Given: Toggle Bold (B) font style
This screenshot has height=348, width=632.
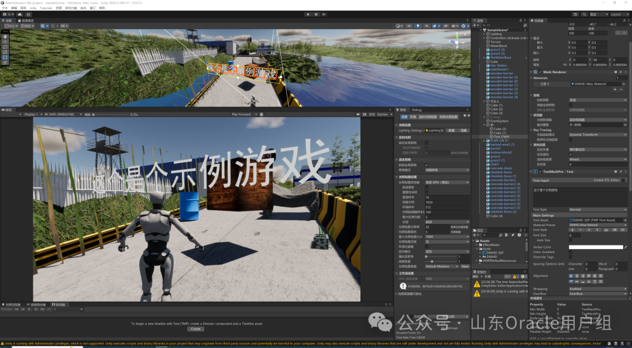Looking at the screenshot, I should click(x=572, y=230).
